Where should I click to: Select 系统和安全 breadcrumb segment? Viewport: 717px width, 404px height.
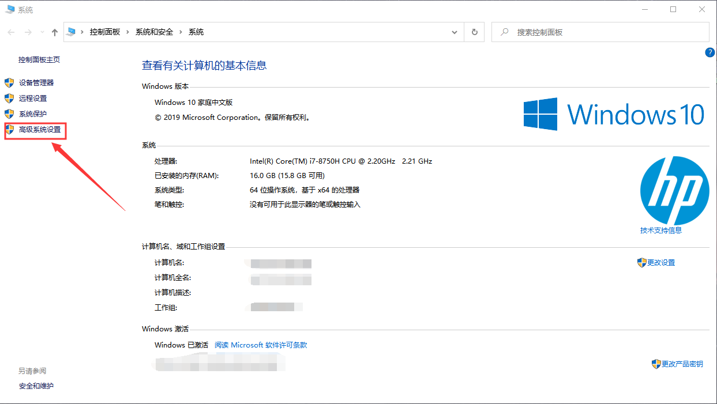154,32
